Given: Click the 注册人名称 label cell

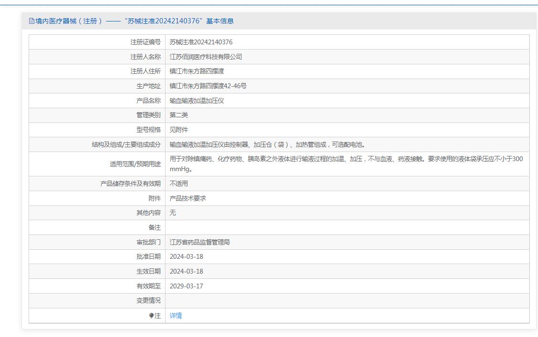Looking at the screenshot, I should click(x=97, y=57).
